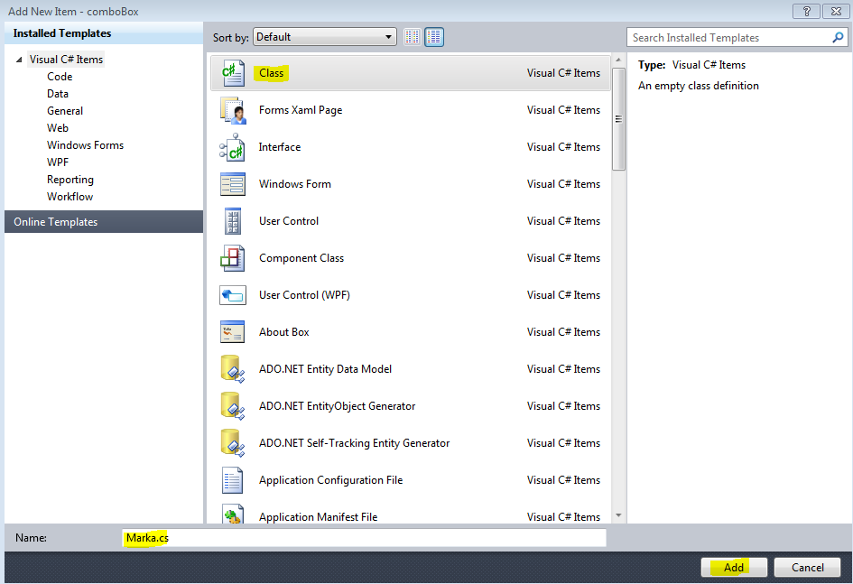Switch to small icons view

413,37
